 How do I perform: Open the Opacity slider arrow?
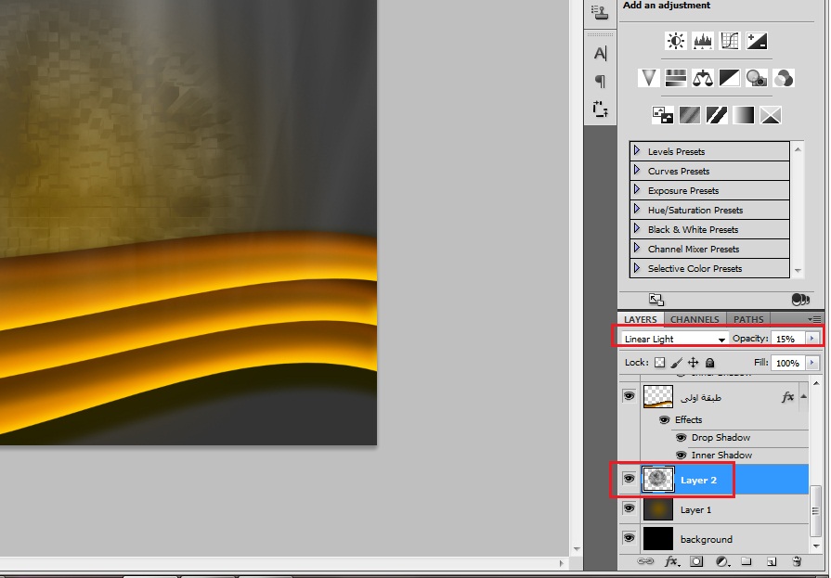point(812,338)
